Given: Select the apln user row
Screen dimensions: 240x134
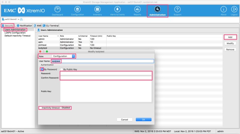Looking at the screenshot, I should 130,42.
